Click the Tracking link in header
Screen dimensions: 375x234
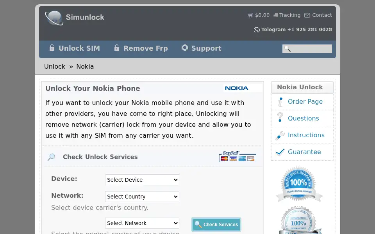tap(289, 15)
